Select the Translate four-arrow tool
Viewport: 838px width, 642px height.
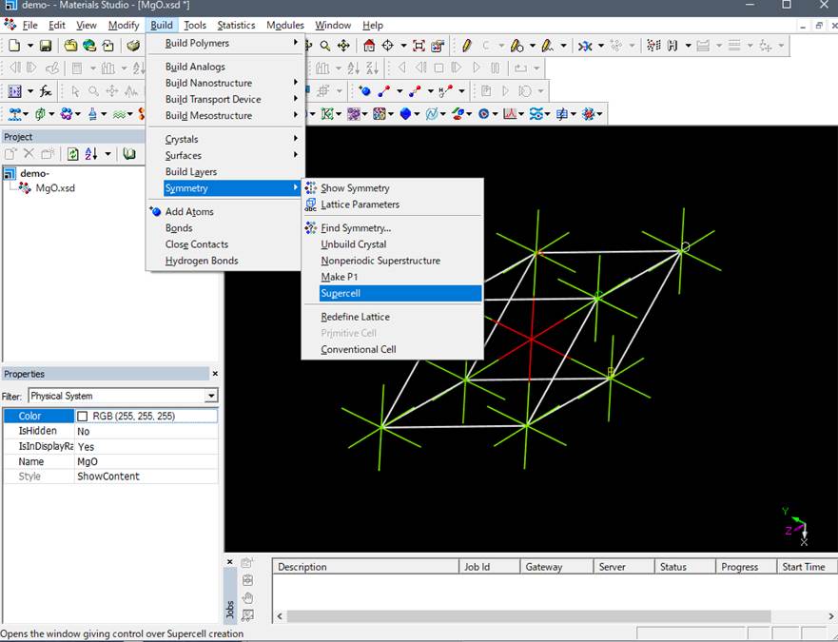[343, 46]
